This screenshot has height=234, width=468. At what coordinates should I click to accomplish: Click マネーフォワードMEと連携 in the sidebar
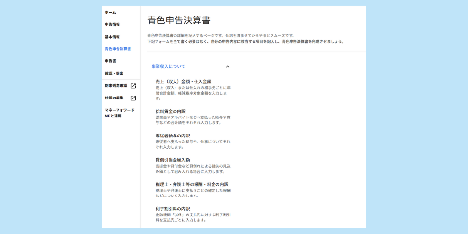point(119,113)
